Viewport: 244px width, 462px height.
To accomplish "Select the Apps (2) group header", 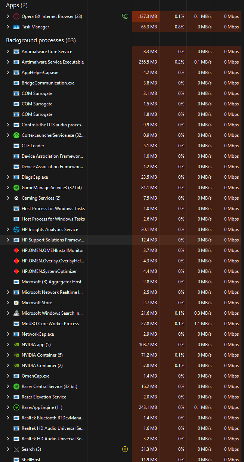I will coord(17,5).
